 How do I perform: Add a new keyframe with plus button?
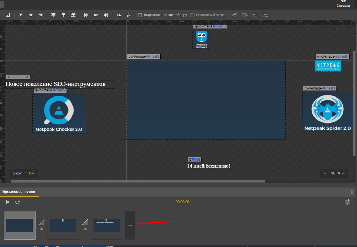point(130,225)
